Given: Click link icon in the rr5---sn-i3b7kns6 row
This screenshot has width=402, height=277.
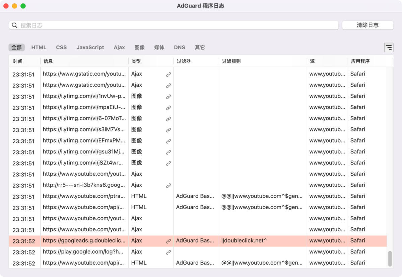Looking at the screenshot, I should click(x=169, y=185).
